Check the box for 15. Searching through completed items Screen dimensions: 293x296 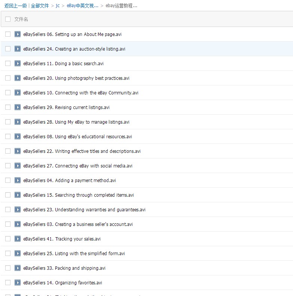point(8,195)
